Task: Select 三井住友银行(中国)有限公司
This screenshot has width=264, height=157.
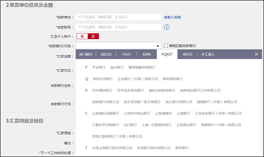Action: tap(218, 113)
